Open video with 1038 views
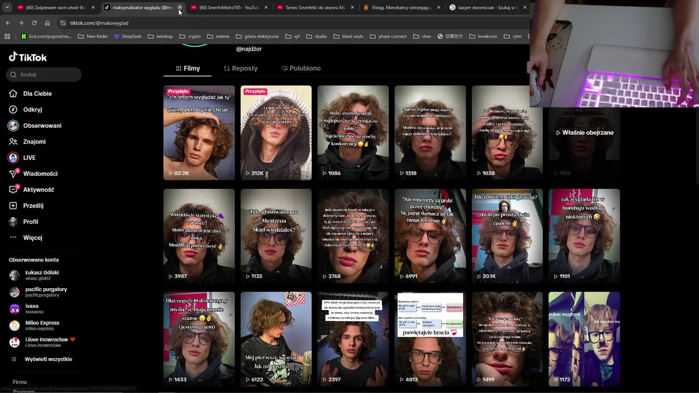Screen dimensions: 699x393 point(507,133)
